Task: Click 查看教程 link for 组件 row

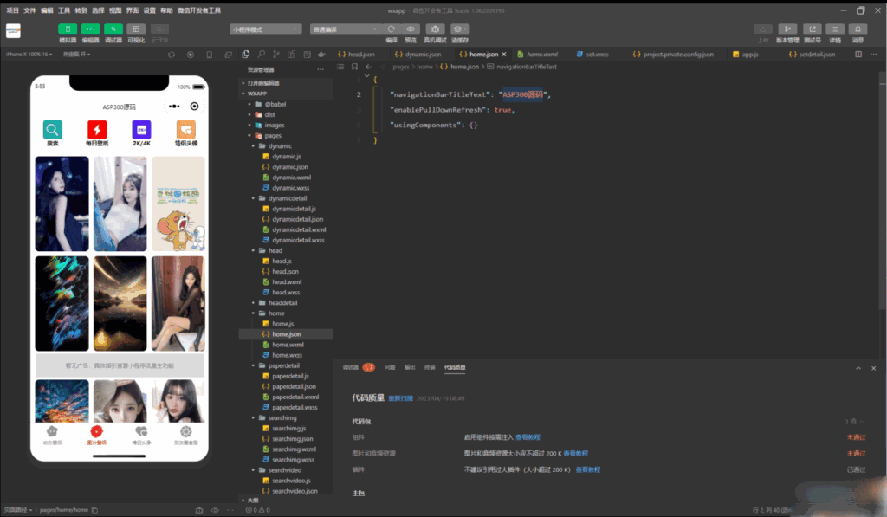Action: pos(528,437)
